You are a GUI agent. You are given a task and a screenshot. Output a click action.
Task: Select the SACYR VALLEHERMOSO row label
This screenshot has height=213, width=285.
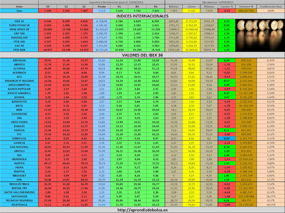19,192
